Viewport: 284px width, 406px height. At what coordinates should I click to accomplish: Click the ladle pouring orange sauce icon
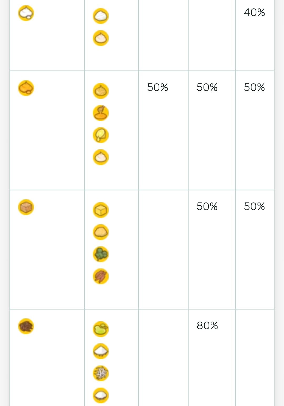(101, 113)
